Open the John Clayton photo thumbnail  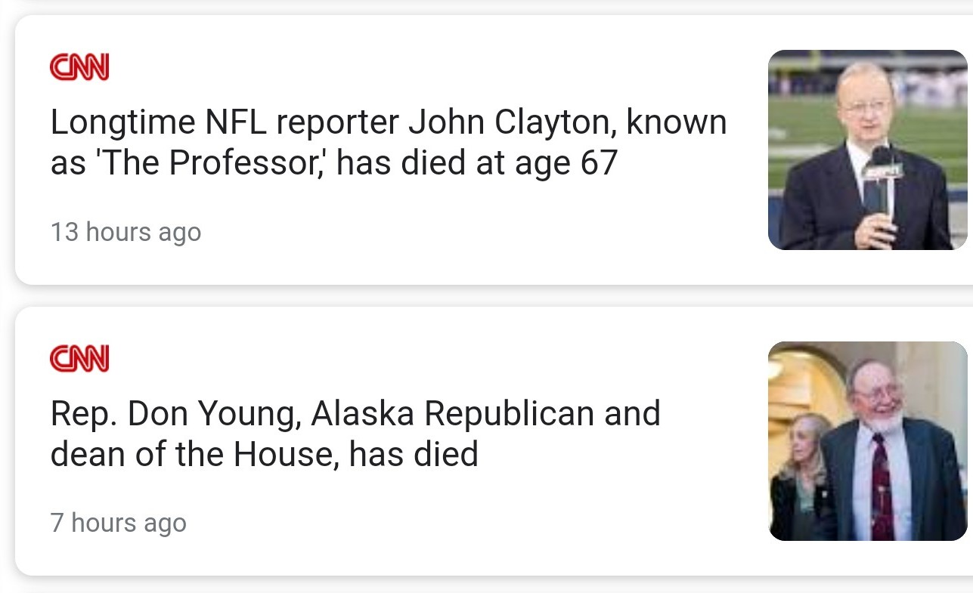coord(867,150)
